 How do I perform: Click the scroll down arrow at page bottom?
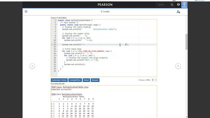[x=186, y=117]
